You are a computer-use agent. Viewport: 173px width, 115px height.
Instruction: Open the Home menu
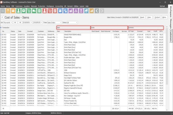point(3,6)
